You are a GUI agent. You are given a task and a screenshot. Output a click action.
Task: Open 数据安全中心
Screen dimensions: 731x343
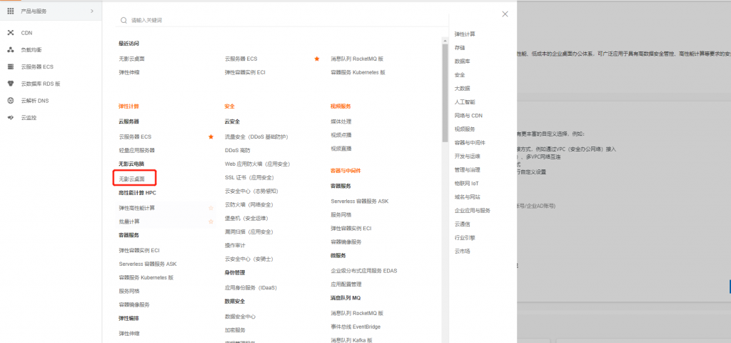pyautogui.click(x=240, y=317)
